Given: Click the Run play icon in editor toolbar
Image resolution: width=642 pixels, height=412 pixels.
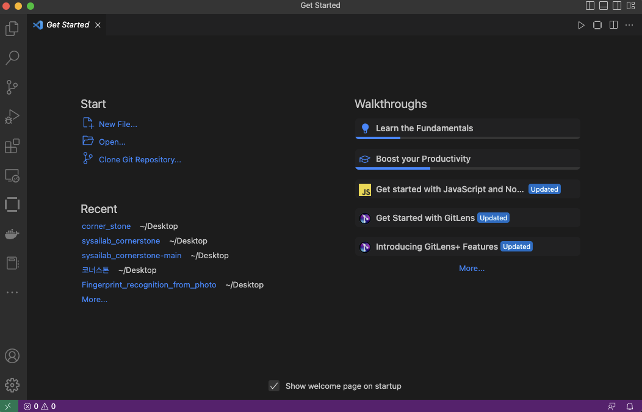Looking at the screenshot, I should 581,26.
